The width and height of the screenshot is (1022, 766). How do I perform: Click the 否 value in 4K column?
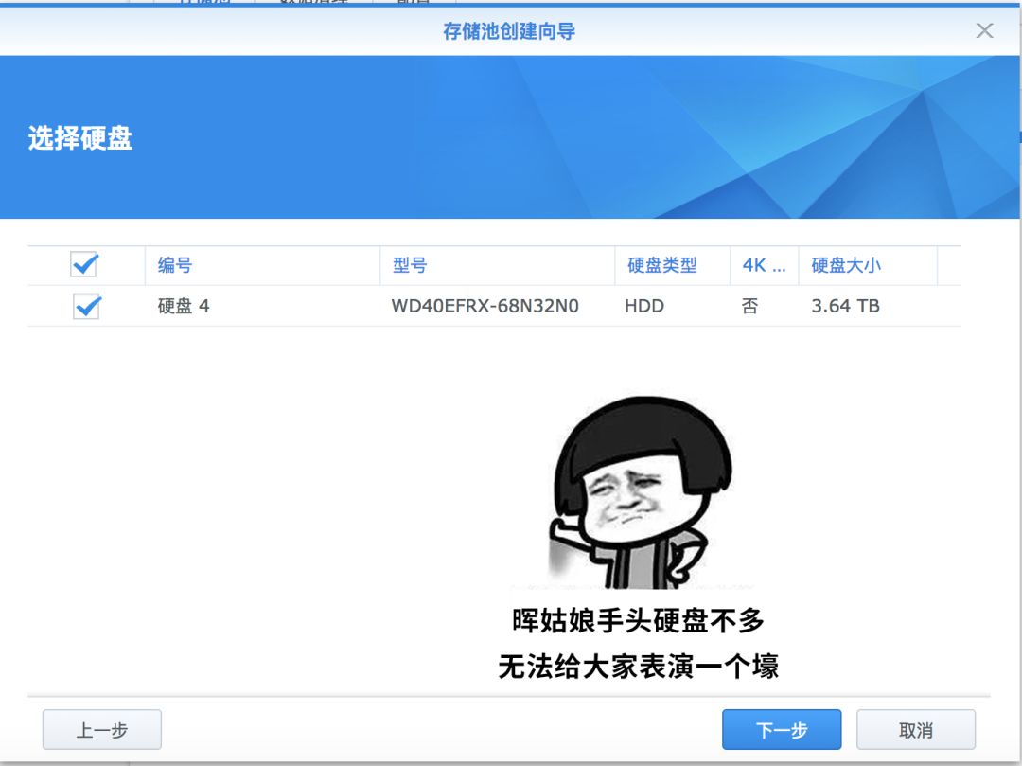click(749, 306)
